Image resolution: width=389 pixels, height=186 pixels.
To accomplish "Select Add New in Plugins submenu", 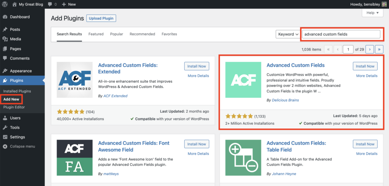I will click(11, 99).
